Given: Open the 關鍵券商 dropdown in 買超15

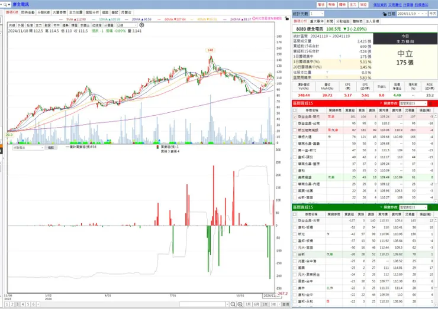Looking at the screenshot, I should (x=426, y=103).
